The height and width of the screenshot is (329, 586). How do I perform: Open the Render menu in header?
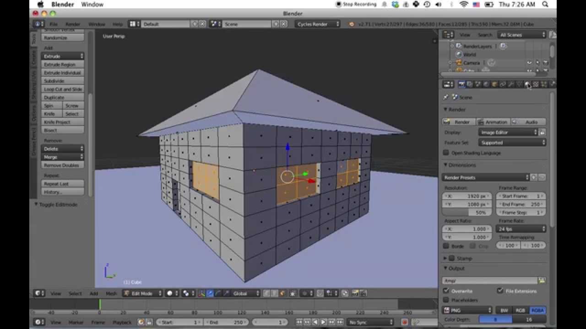click(73, 24)
